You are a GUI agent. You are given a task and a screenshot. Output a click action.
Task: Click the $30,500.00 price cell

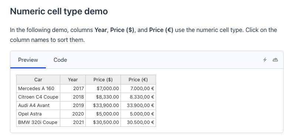[103, 122]
